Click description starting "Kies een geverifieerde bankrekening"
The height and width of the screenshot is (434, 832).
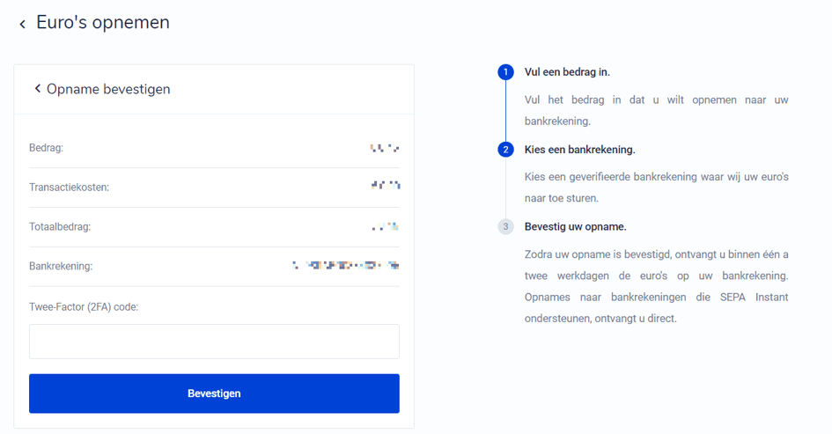[x=657, y=188]
